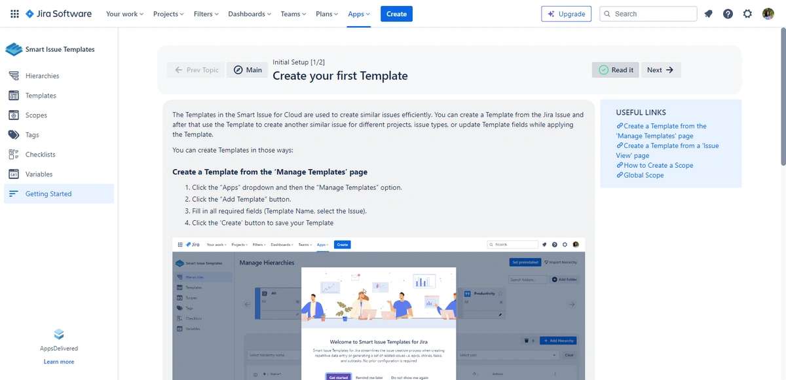786x380 pixels.
Task: Click the Templates sidebar icon
Action: coord(14,96)
